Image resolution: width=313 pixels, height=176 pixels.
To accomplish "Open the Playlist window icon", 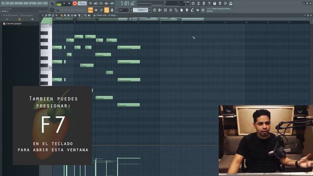I will pos(155,10).
